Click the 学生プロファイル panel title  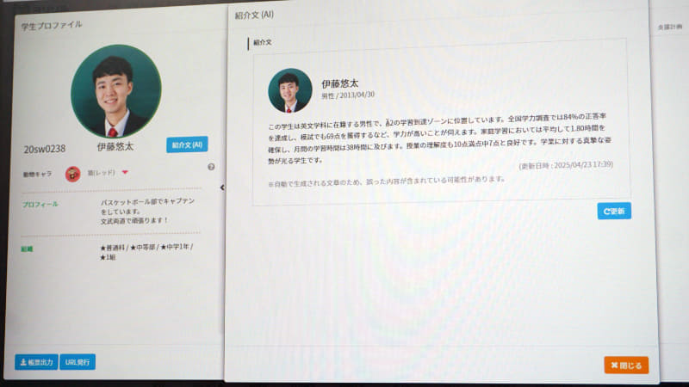pyautogui.click(x=52, y=26)
